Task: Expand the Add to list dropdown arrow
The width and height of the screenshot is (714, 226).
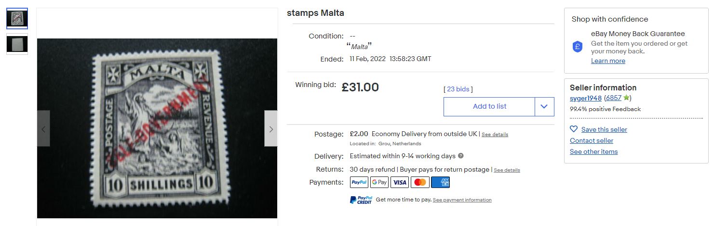Action: 544,107
